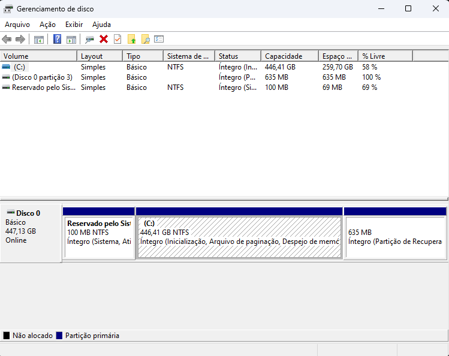Click the Back arrow toolbar icon
Viewport: 449px width, 356px height.
coord(7,39)
